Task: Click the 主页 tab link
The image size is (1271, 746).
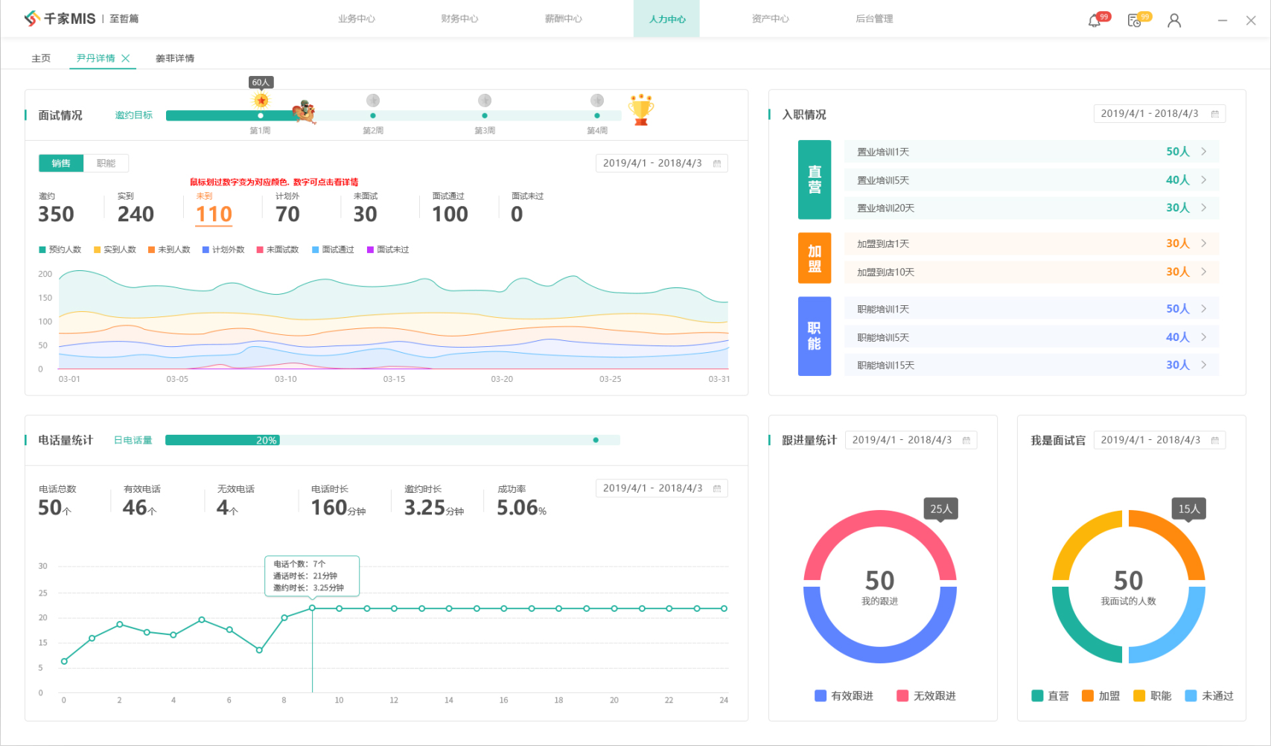Action: [41, 58]
